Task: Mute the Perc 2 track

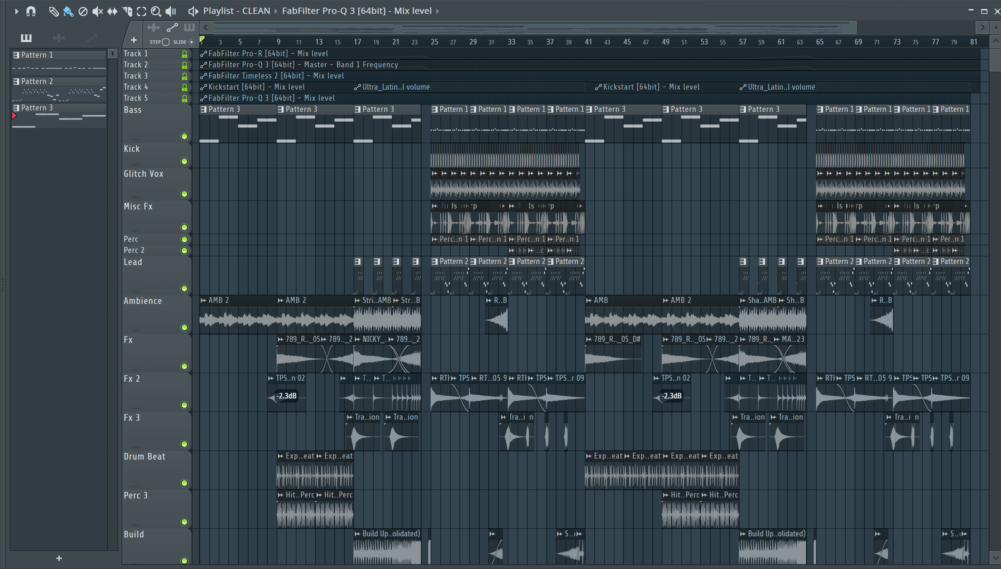Action: click(184, 250)
